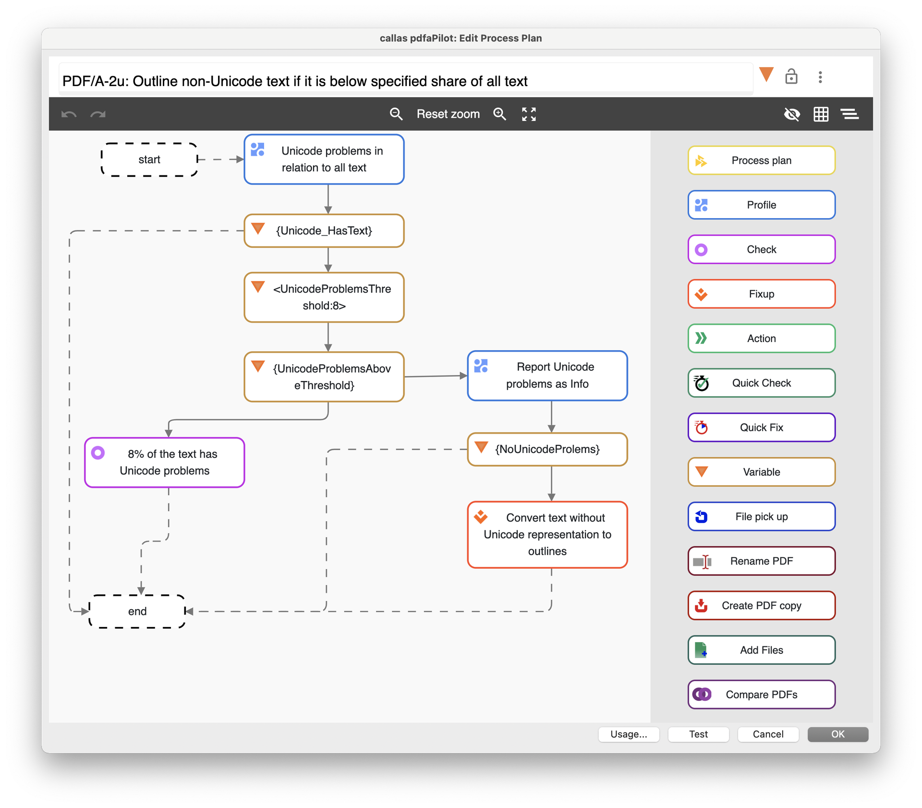
Task: Select the end node
Action: 137,612
